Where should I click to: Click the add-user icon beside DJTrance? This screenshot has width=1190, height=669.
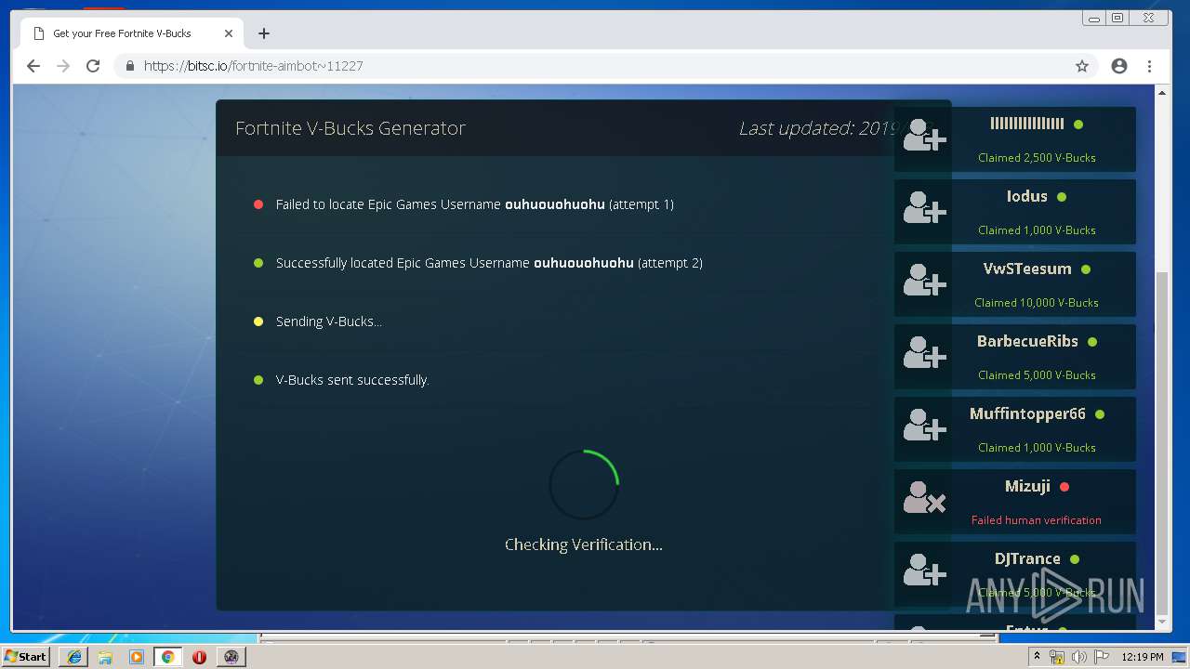[x=924, y=572]
